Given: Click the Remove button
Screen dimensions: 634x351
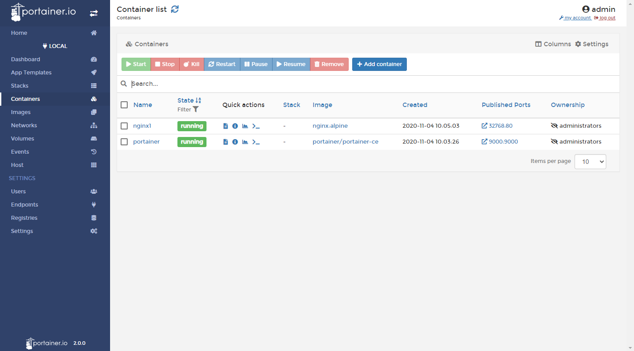Looking at the screenshot, I should tap(329, 64).
